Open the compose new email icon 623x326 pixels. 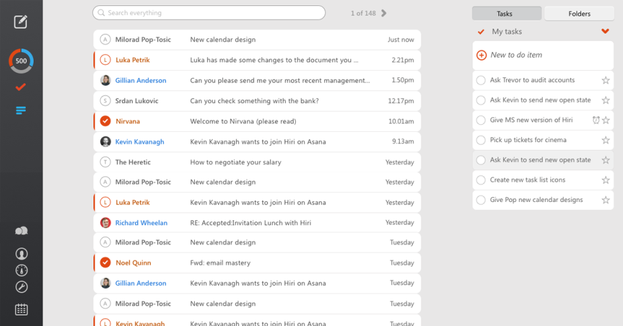coord(21,21)
